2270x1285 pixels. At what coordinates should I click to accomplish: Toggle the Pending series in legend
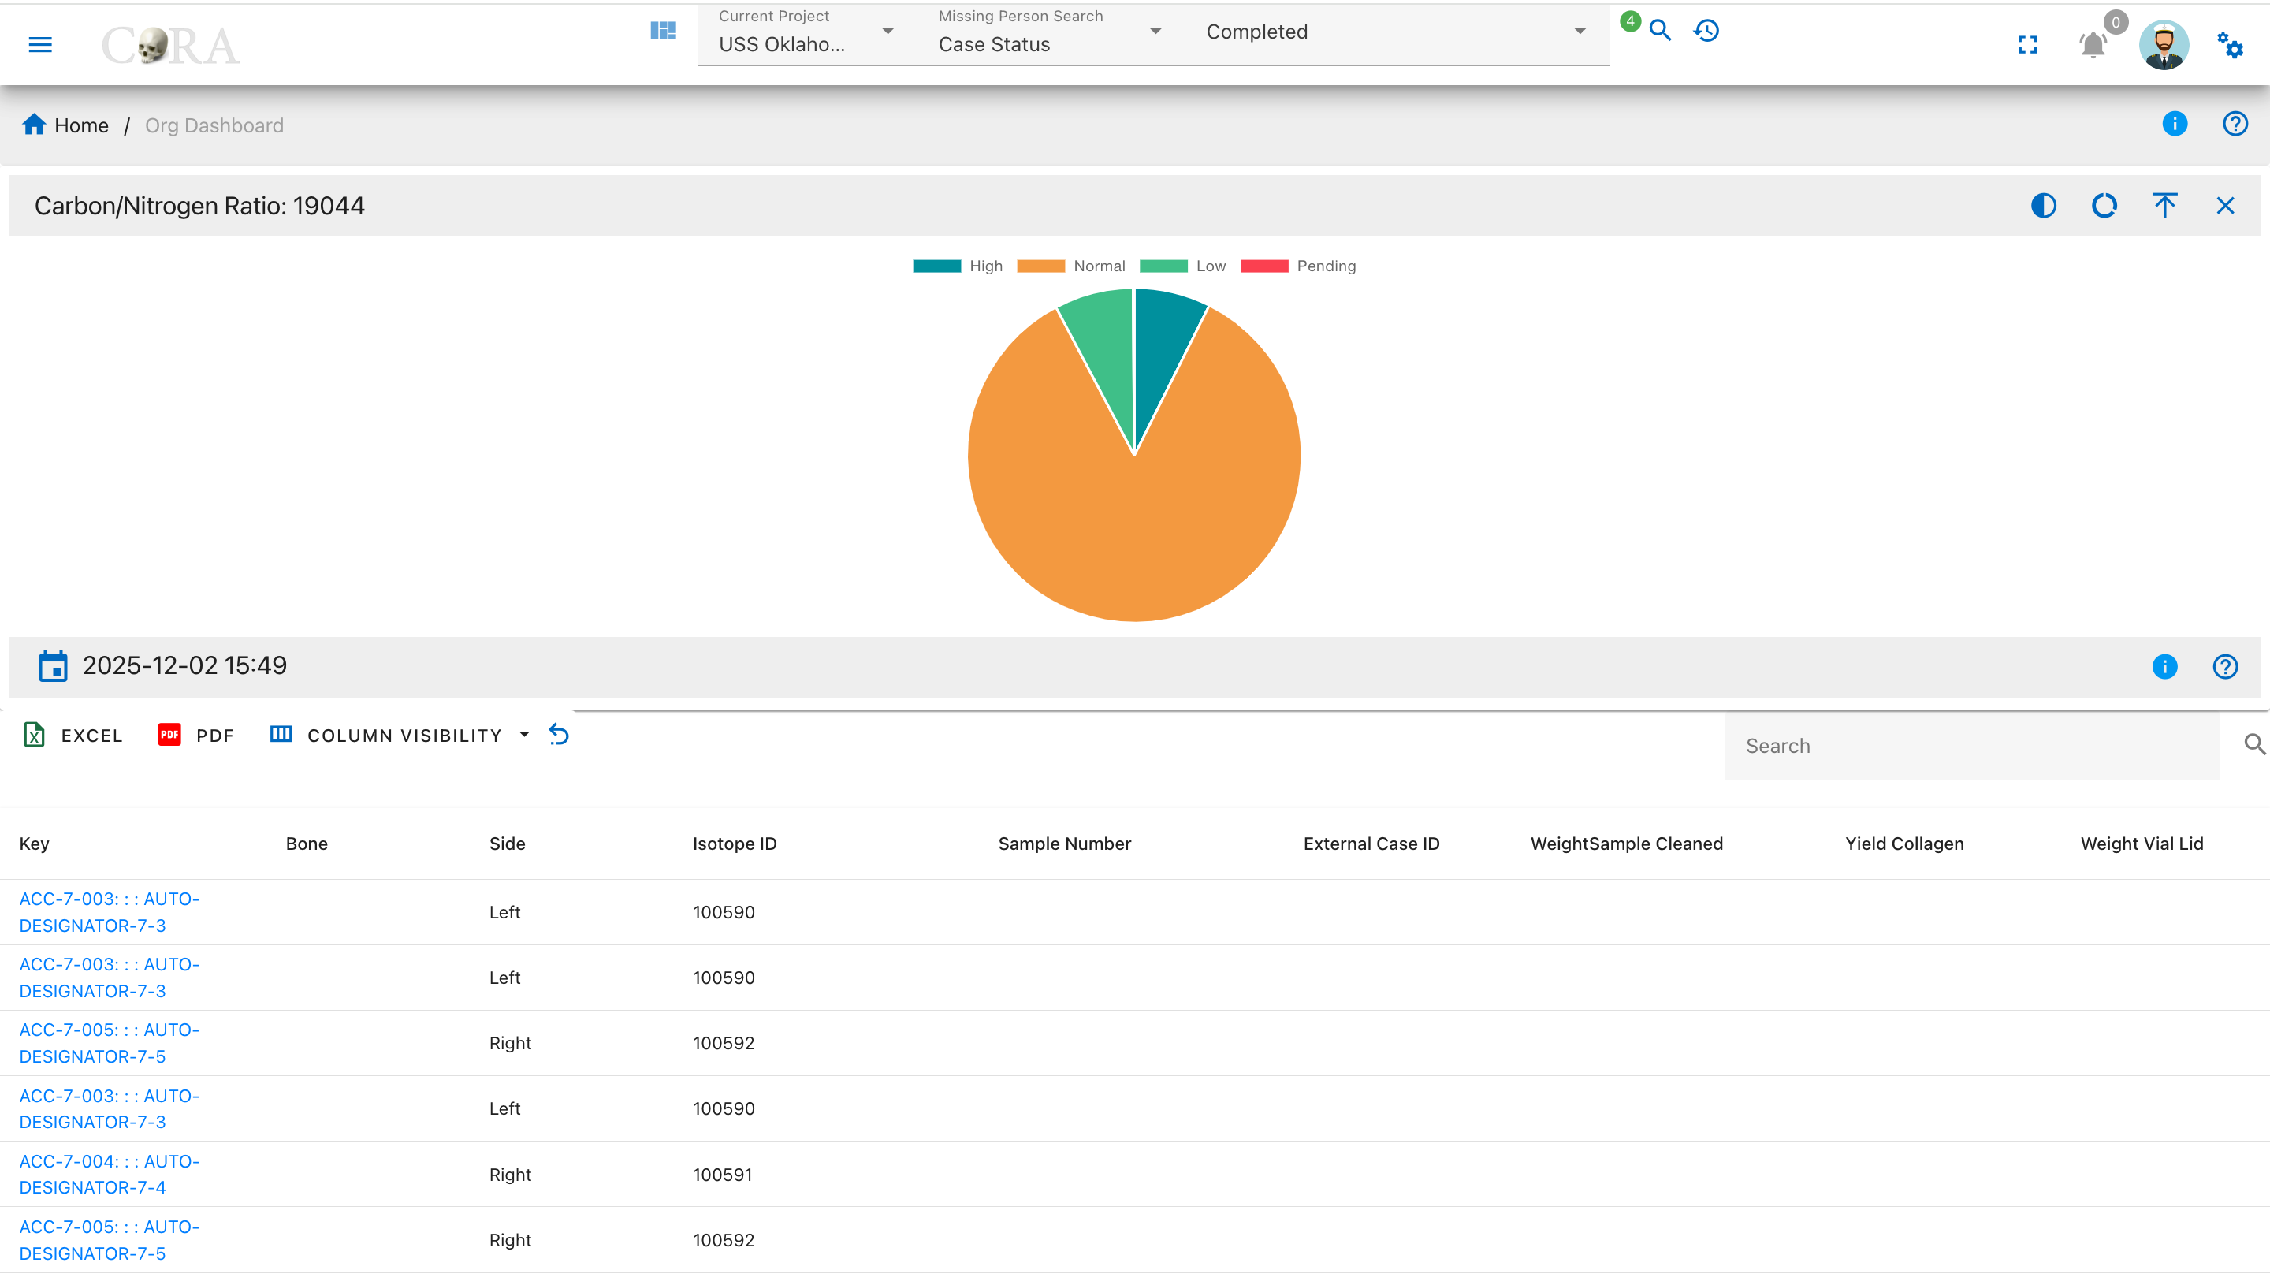pyautogui.click(x=1298, y=266)
